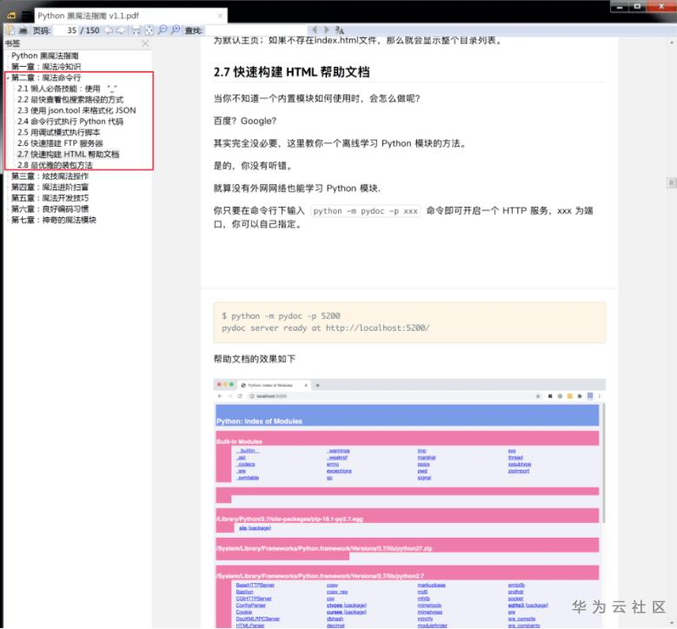Go to next page using toolbar arrow
This screenshot has height=629, width=677.
pos(121,30)
